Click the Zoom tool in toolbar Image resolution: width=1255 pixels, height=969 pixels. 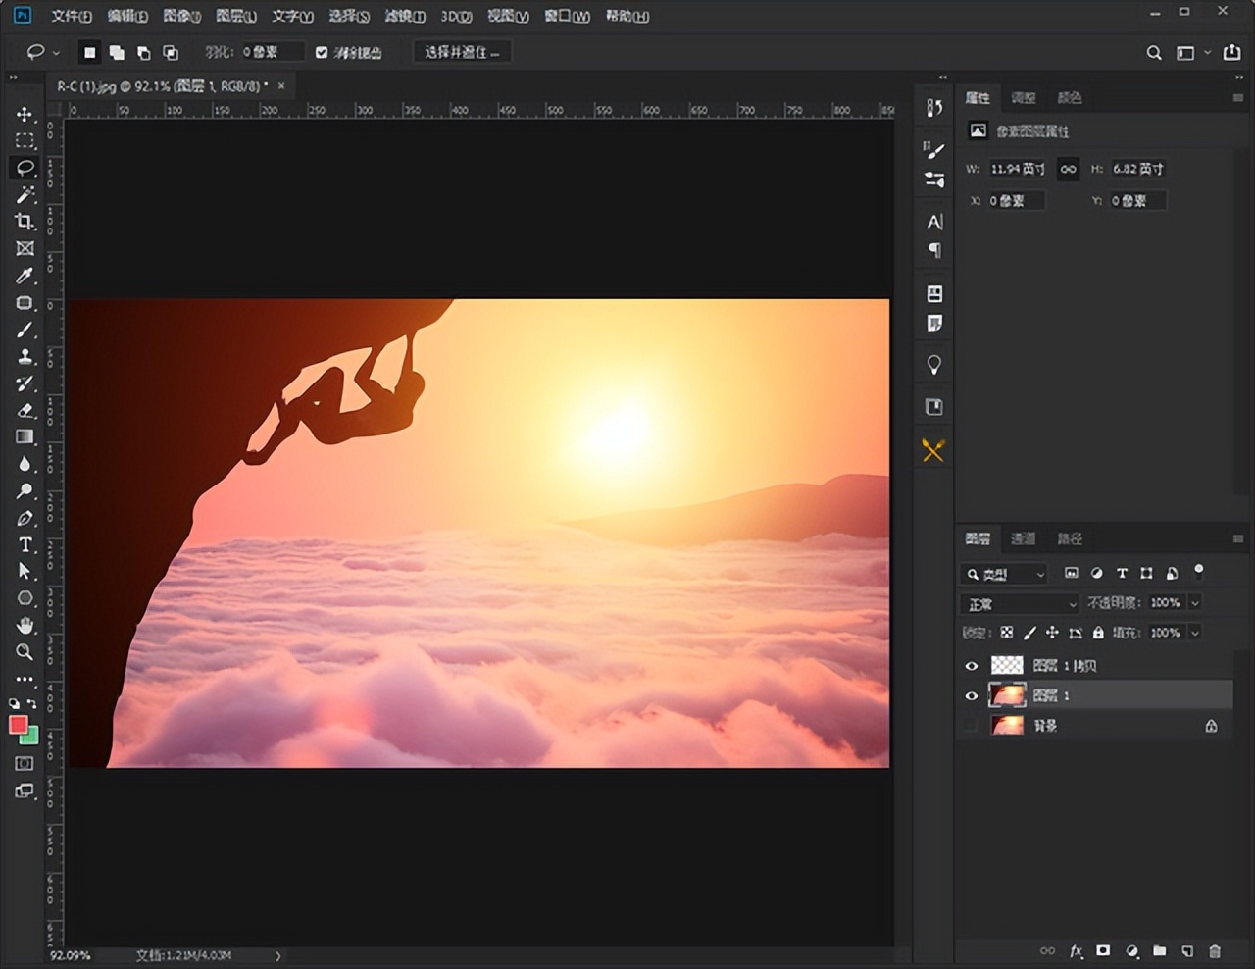25,652
